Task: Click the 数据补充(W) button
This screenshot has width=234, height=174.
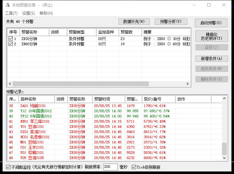Action: [134, 22]
